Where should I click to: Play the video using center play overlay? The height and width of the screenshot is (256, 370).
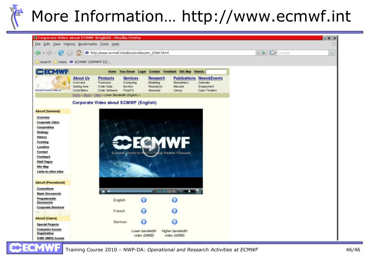[150, 148]
